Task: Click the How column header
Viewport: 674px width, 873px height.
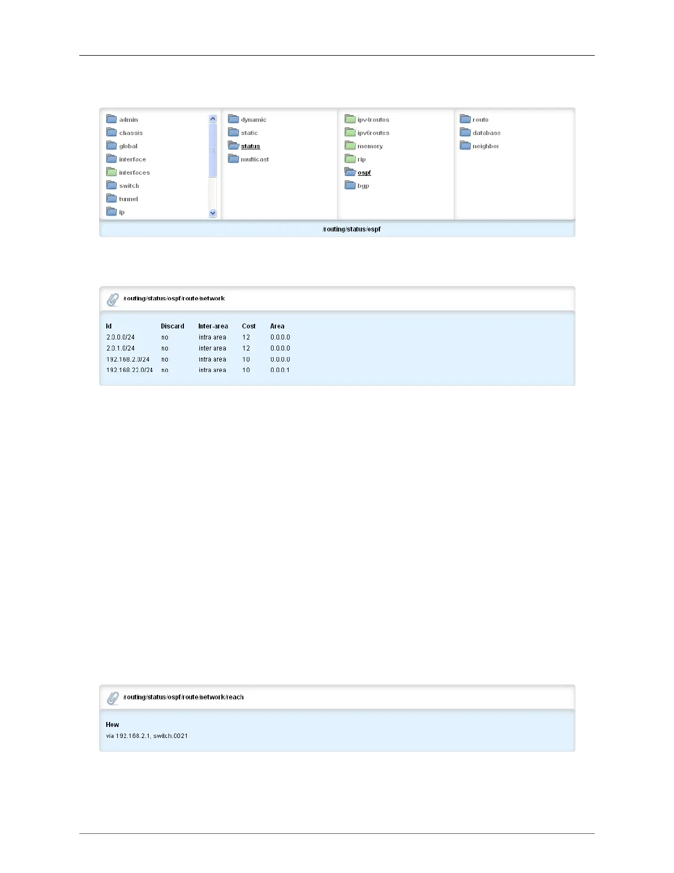Action: click(x=112, y=725)
